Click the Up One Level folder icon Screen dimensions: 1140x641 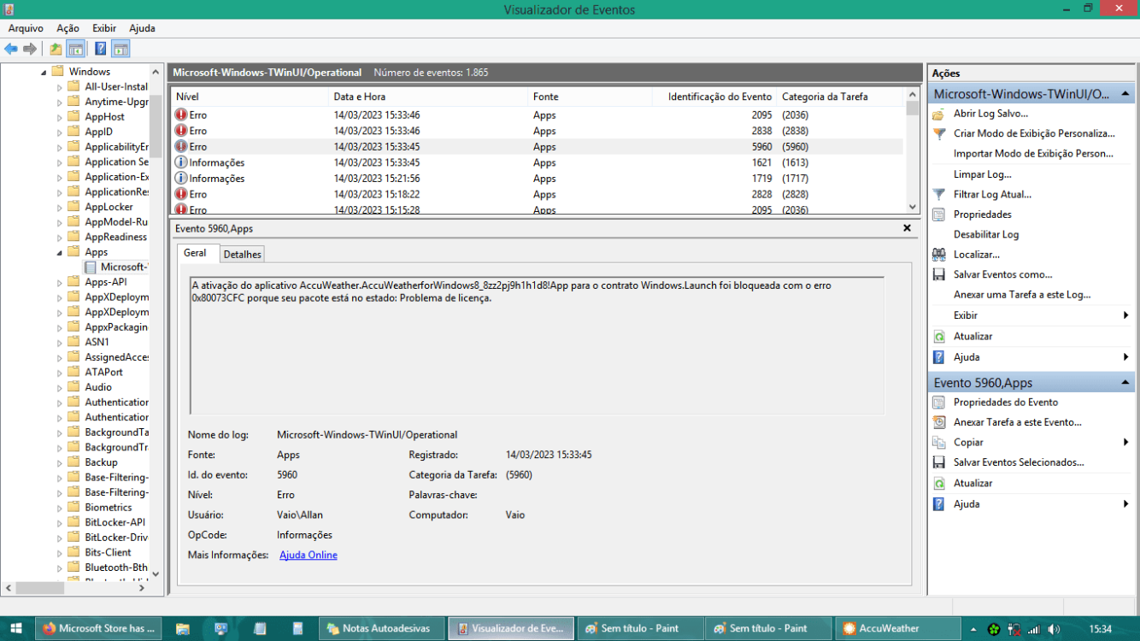click(56, 49)
